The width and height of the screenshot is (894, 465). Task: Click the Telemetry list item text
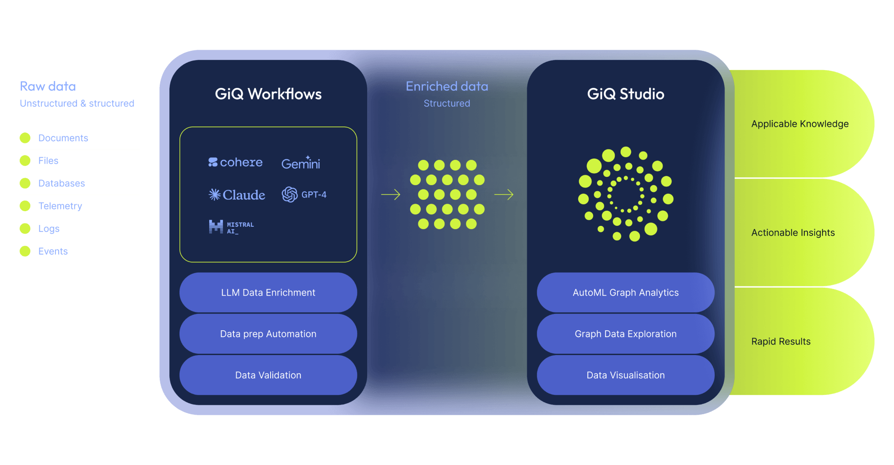60,206
